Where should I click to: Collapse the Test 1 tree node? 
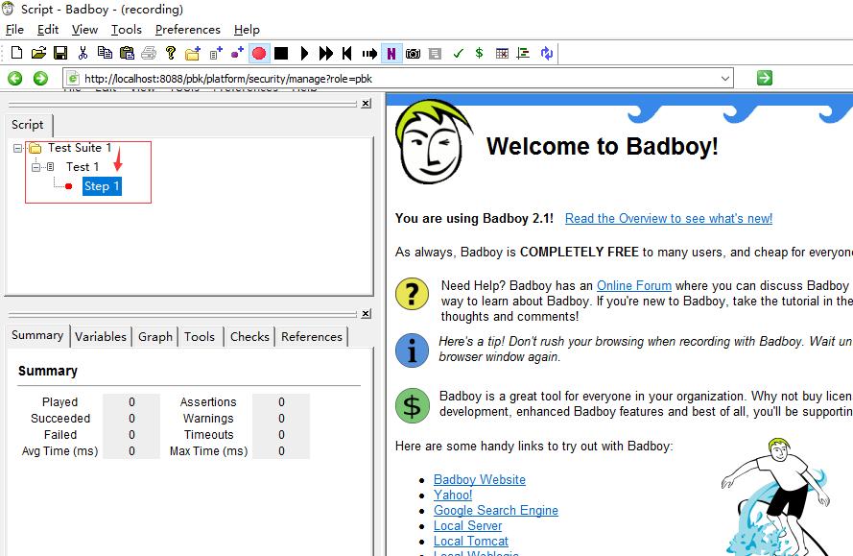pos(36,167)
